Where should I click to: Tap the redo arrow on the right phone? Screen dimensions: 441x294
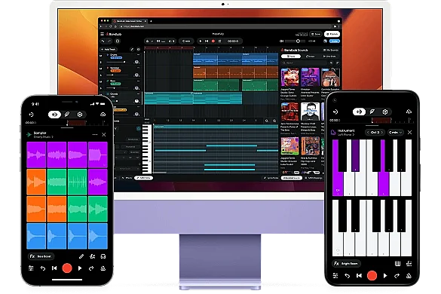(397, 276)
